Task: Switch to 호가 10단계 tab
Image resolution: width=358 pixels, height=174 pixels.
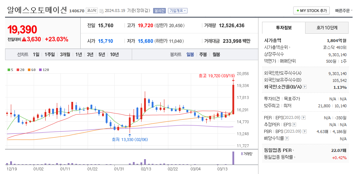Action: point(327,28)
